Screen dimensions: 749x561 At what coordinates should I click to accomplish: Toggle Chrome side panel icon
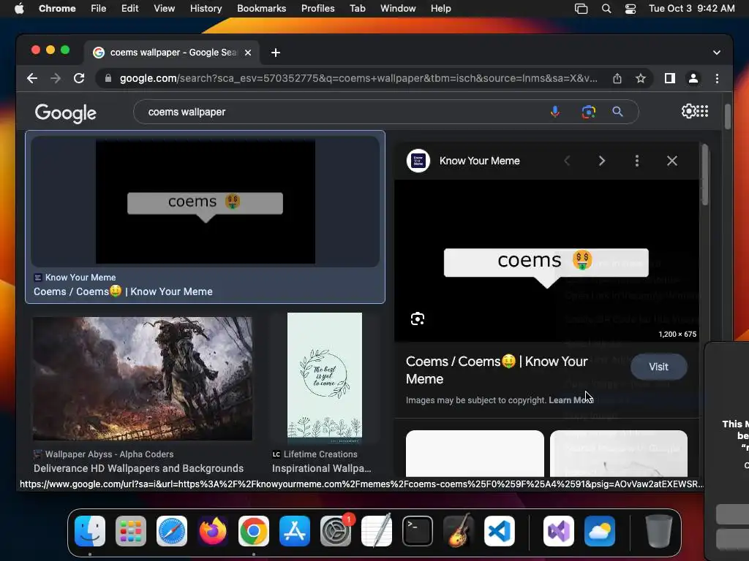[670, 78]
